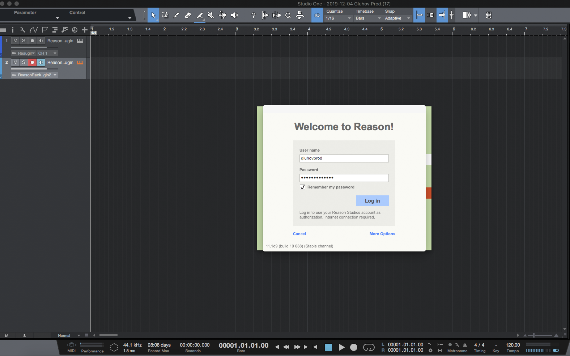
Task: Select the Eraser tool
Action: pos(188,15)
